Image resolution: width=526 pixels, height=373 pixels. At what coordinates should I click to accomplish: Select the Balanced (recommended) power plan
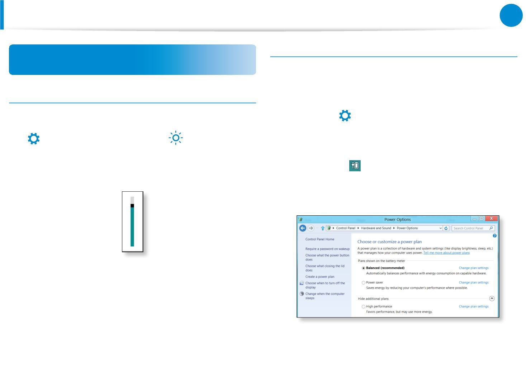coord(364,268)
